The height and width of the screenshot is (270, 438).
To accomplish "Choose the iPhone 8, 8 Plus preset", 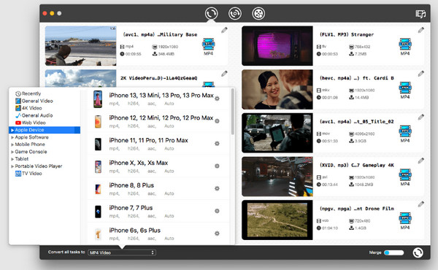I will click(x=158, y=189).
